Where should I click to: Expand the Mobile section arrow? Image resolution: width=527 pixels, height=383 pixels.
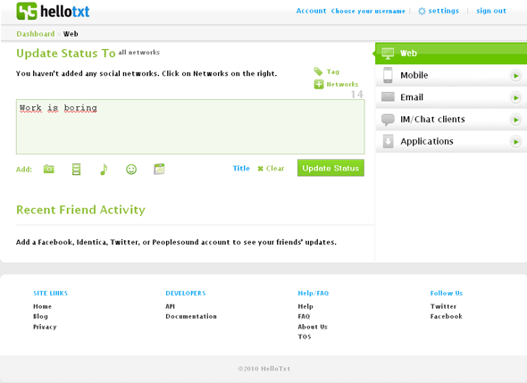pyautogui.click(x=515, y=76)
